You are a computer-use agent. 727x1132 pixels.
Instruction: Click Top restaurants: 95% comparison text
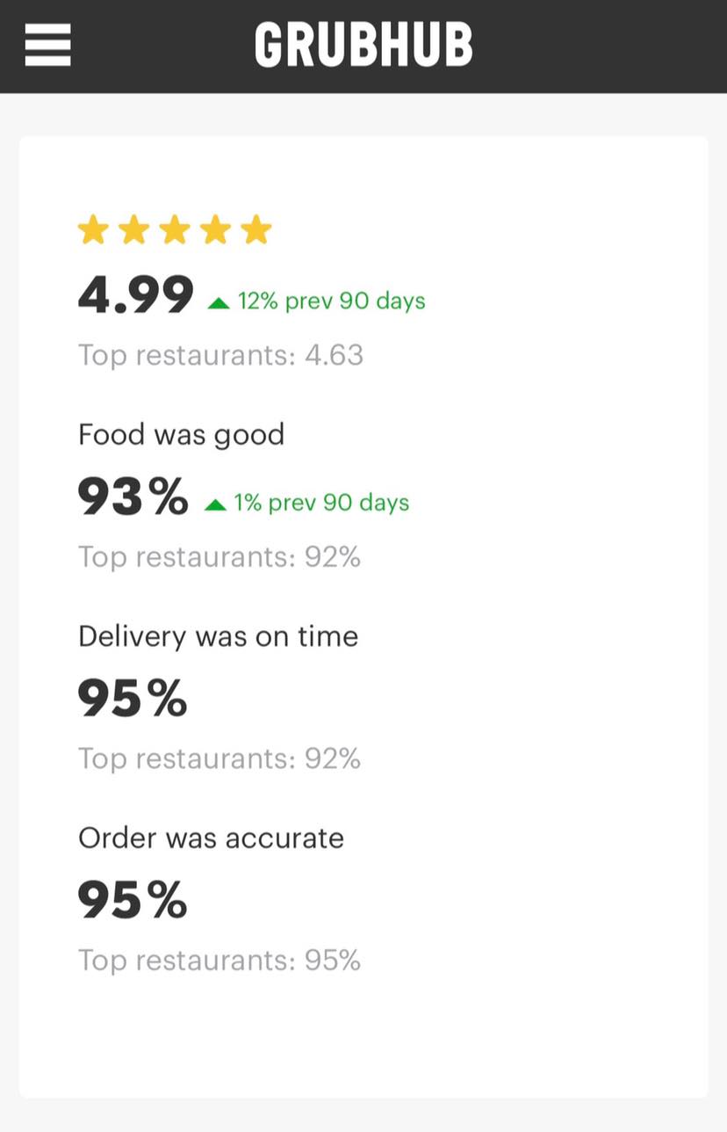tap(220, 961)
